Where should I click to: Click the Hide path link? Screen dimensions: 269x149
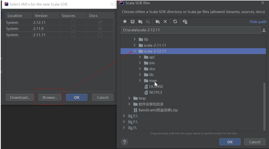click(x=258, y=22)
